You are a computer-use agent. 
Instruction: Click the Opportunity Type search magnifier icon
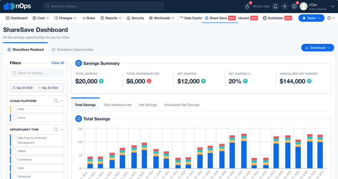(56, 130)
